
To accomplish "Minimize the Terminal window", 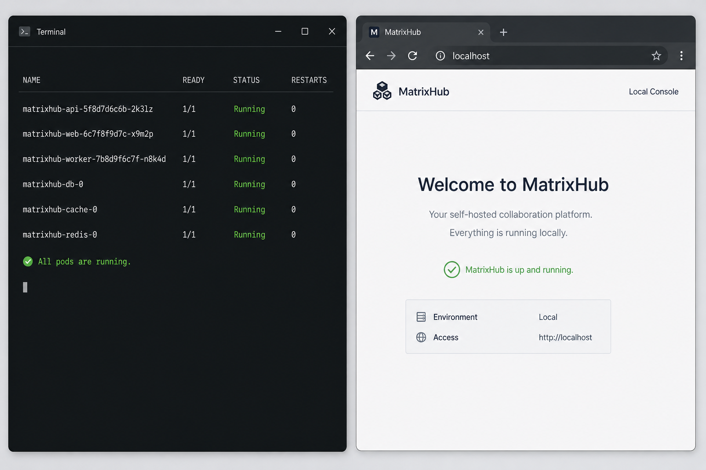I will click(278, 31).
